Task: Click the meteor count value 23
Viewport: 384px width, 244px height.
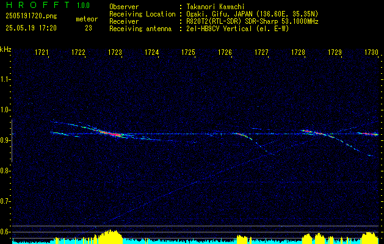Action: (x=89, y=28)
